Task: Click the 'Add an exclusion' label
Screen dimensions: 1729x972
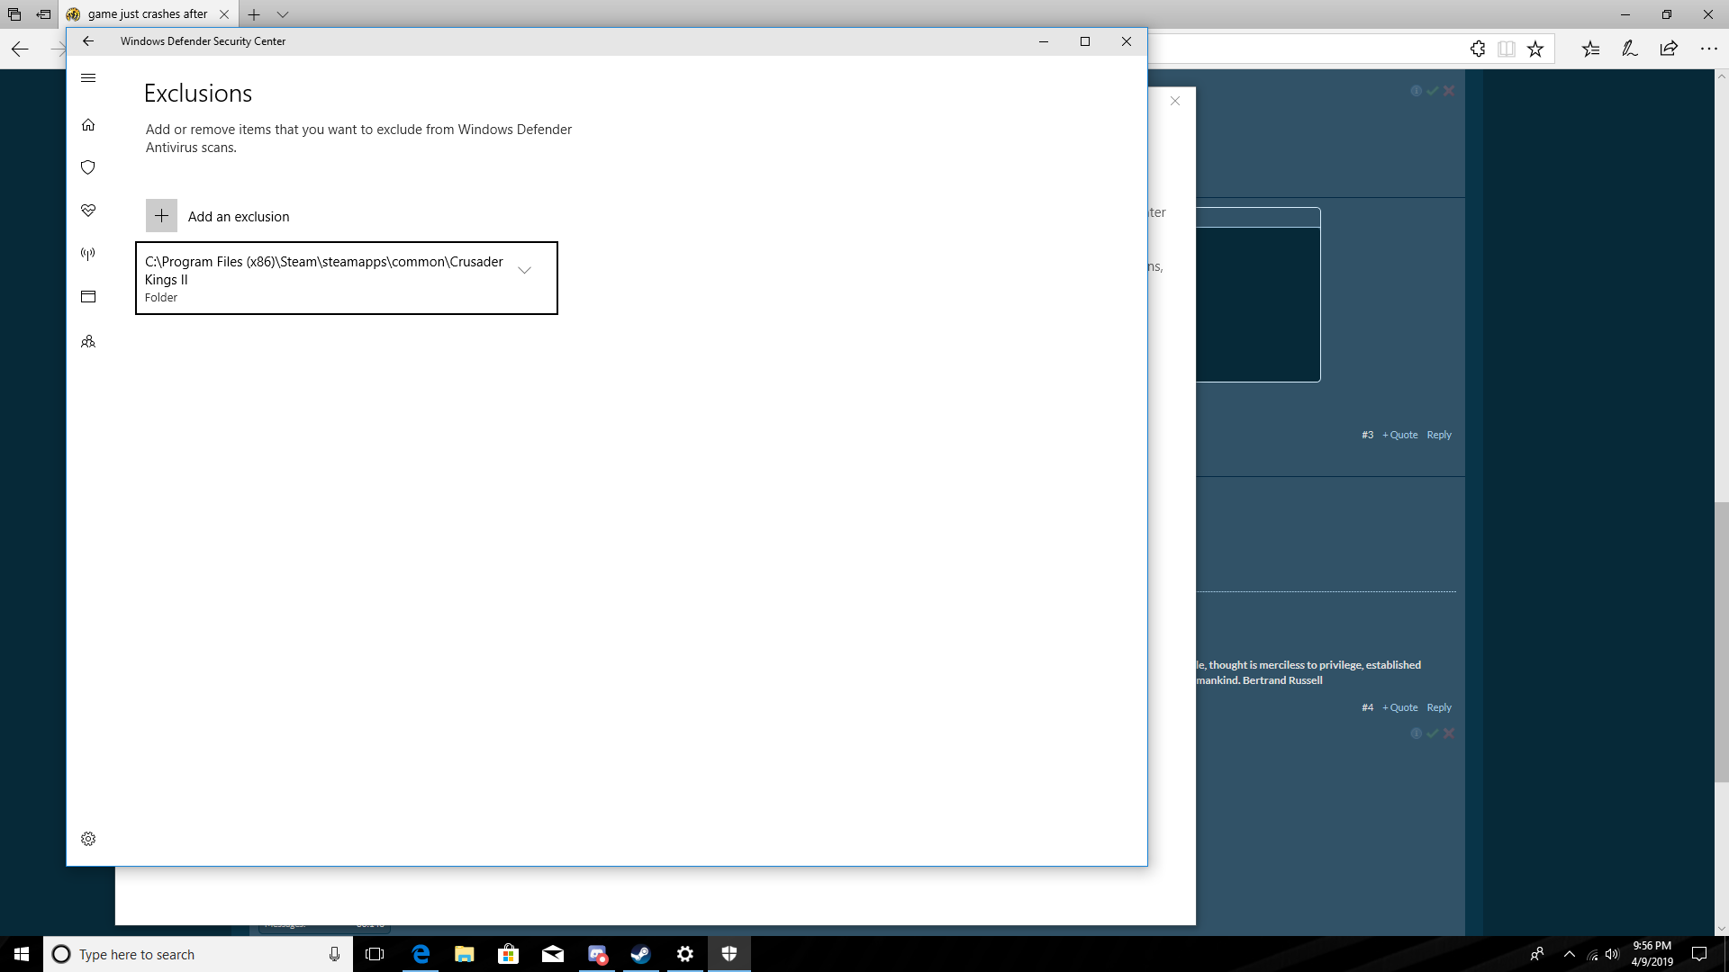Action: 239,217
